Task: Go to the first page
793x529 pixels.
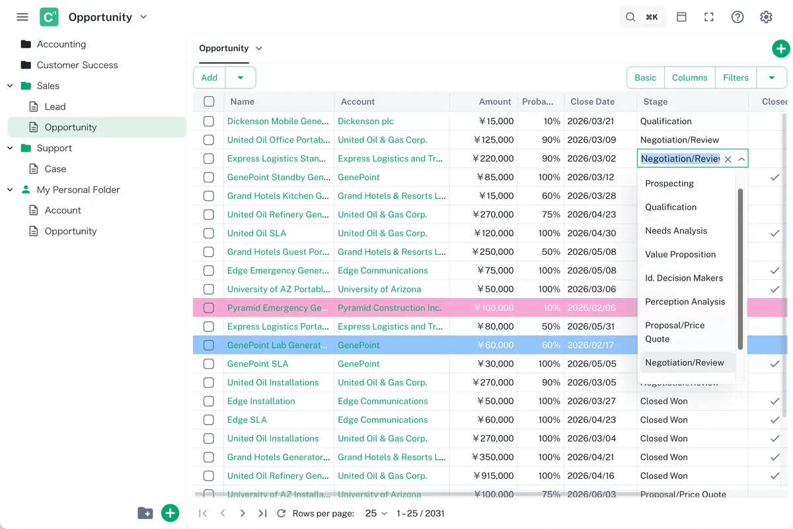Action: click(203, 513)
